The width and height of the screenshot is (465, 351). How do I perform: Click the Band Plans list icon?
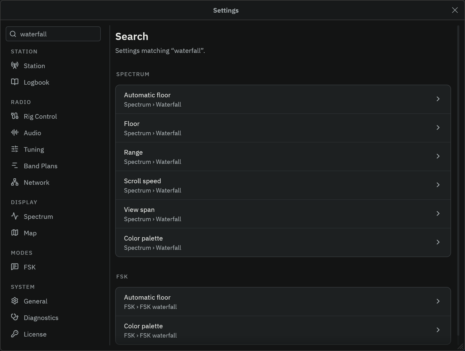coord(15,166)
